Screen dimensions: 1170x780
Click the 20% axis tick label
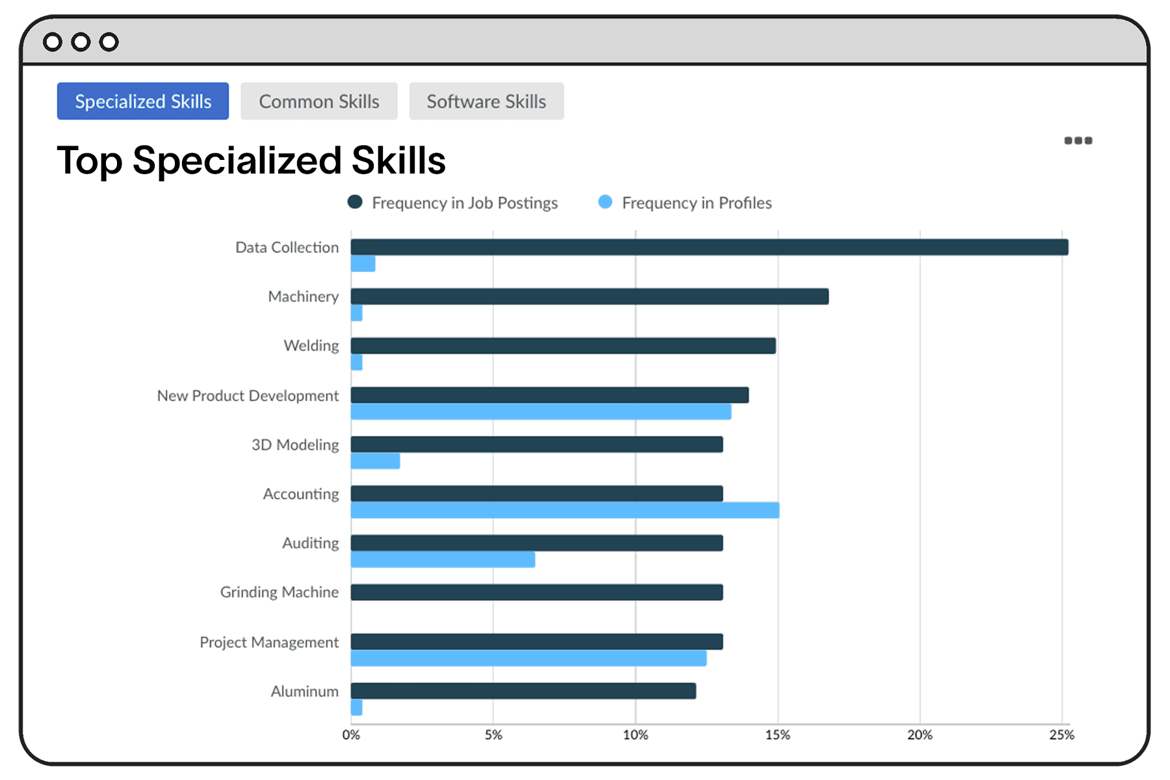point(920,735)
